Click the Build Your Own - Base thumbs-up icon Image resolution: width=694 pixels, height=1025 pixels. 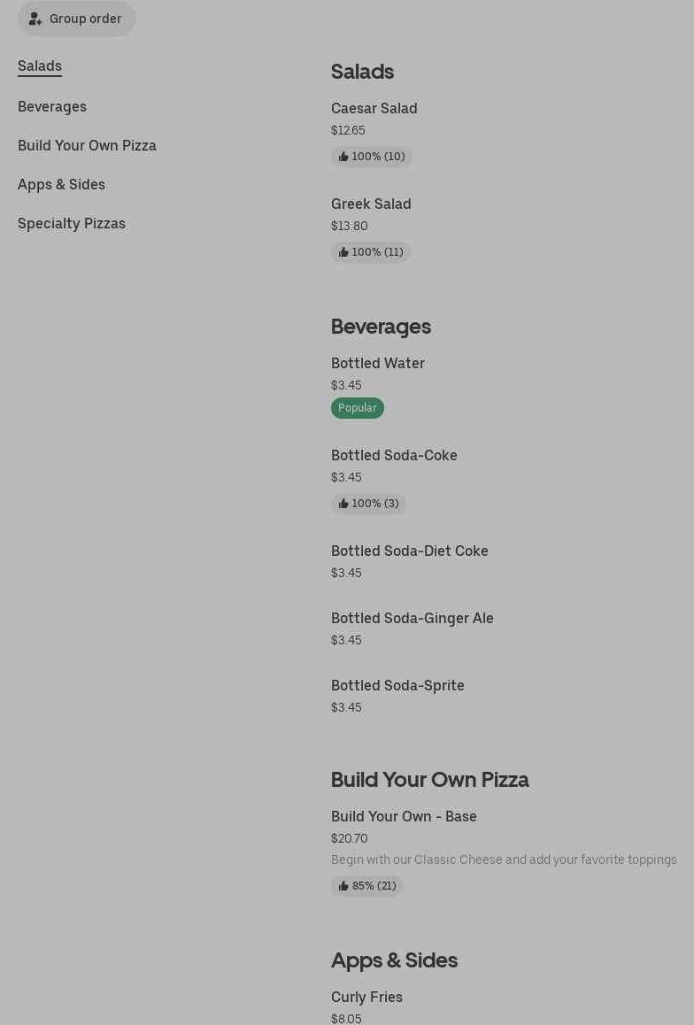[343, 886]
